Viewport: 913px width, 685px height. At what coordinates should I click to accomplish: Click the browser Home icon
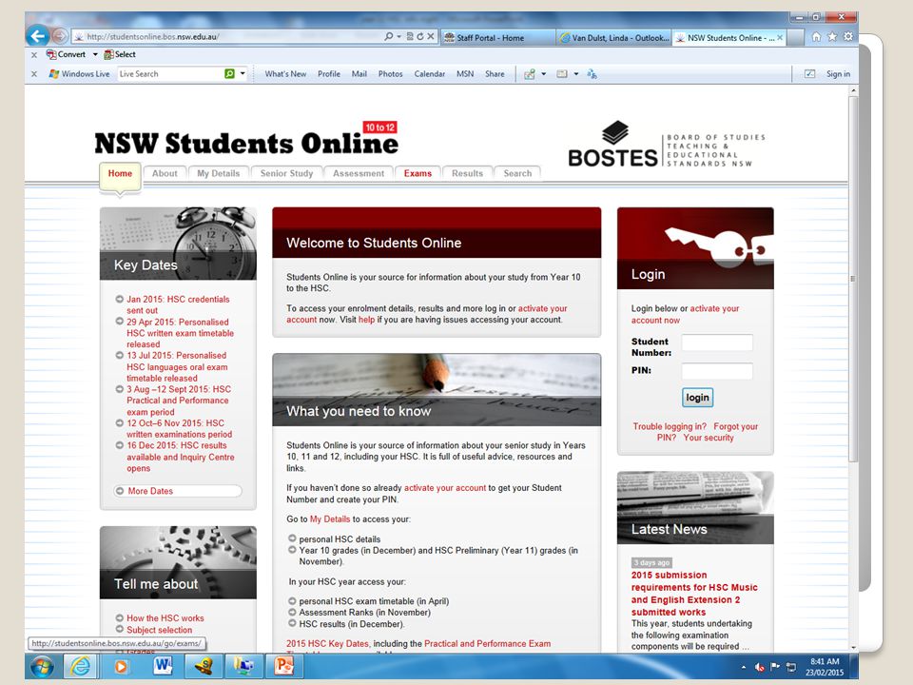pos(816,37)
